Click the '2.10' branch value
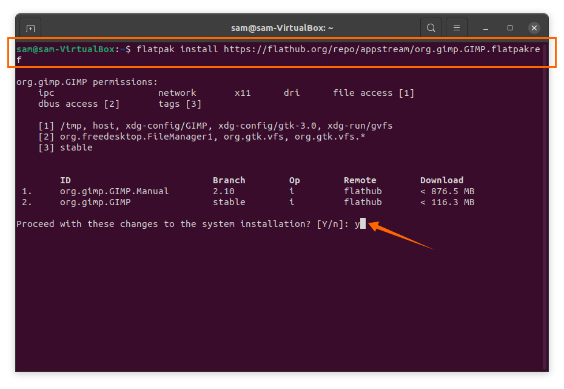The image size is (564, 389). click(223, 191)
